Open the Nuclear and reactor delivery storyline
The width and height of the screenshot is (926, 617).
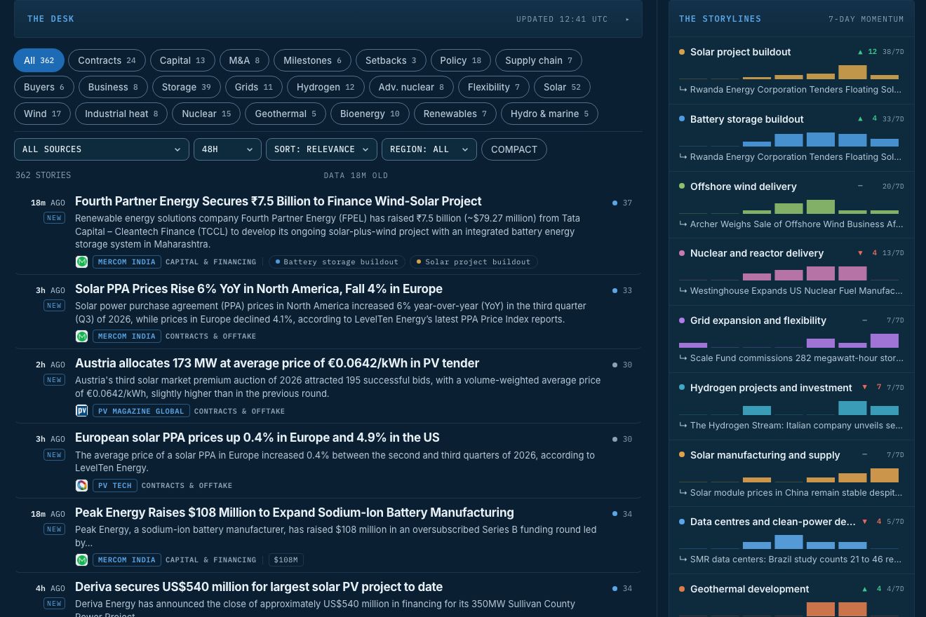click(791, 272)
